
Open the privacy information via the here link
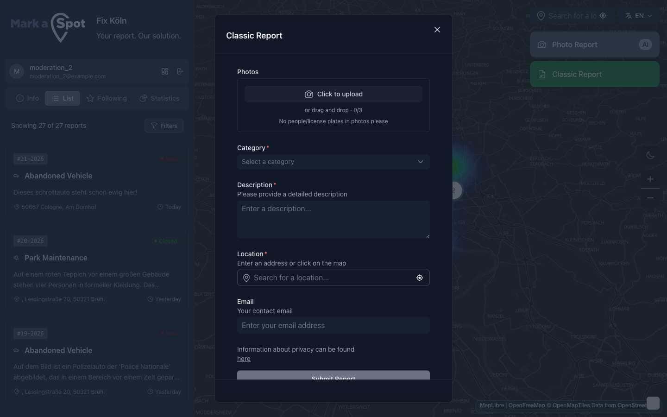(x=244, y=359)
